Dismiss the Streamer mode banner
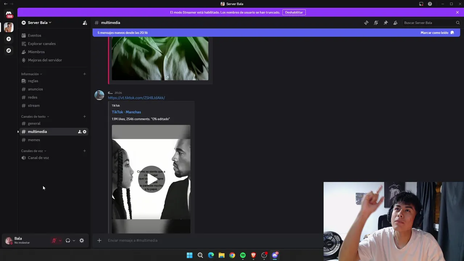This screenshot has width=464, height=261. pyautogui.click(x=457, y=12)
